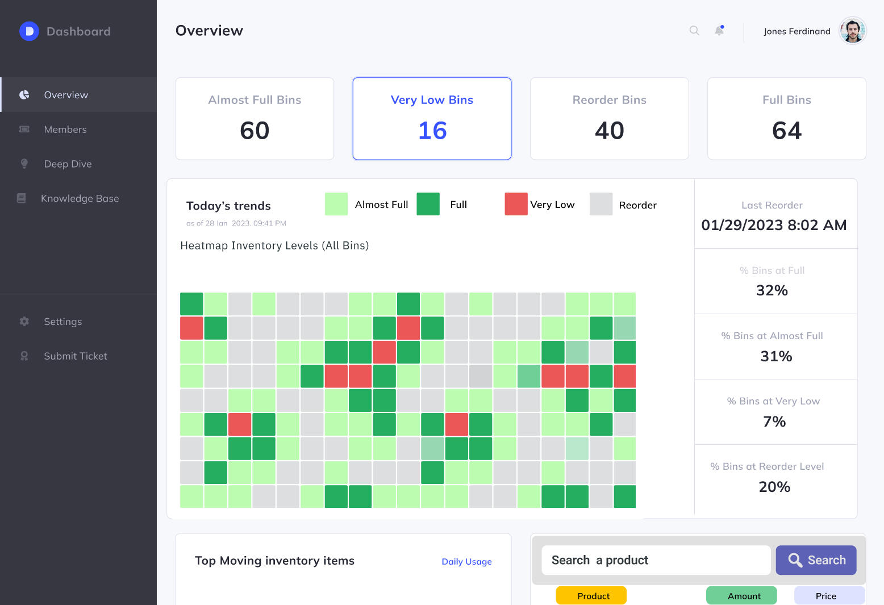Click the Amount column header
The width and height of the screenshot is (884, 605).
(x=741, y=595)
